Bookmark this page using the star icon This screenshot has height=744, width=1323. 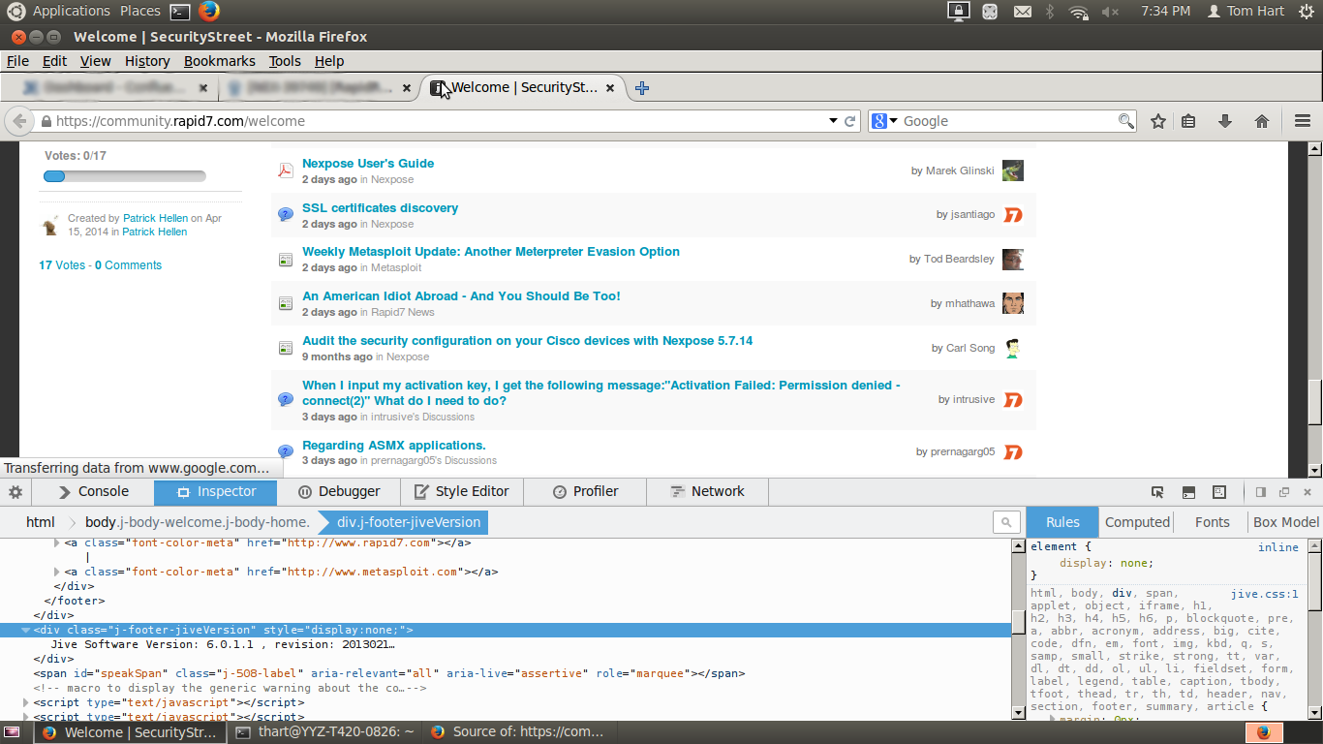click(x=1158, y=120)
